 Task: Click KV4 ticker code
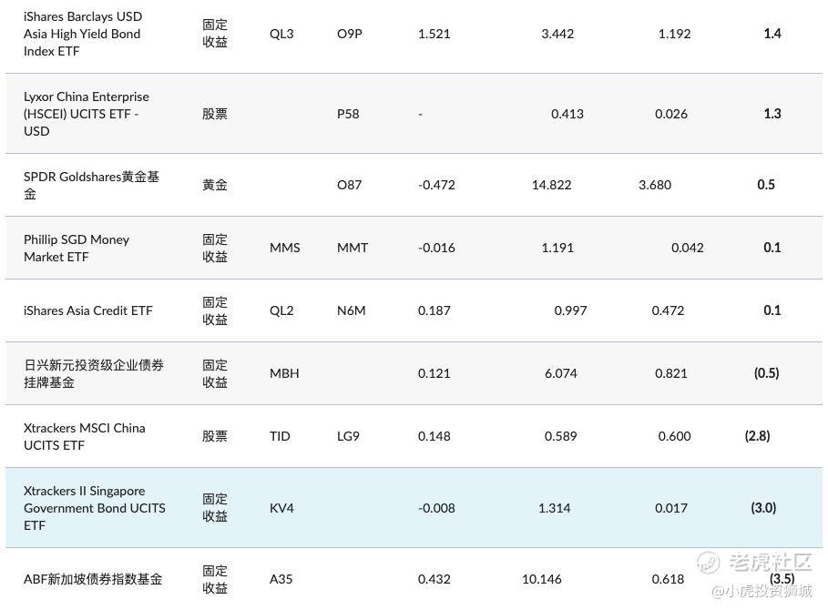click(x=281, y=508)
